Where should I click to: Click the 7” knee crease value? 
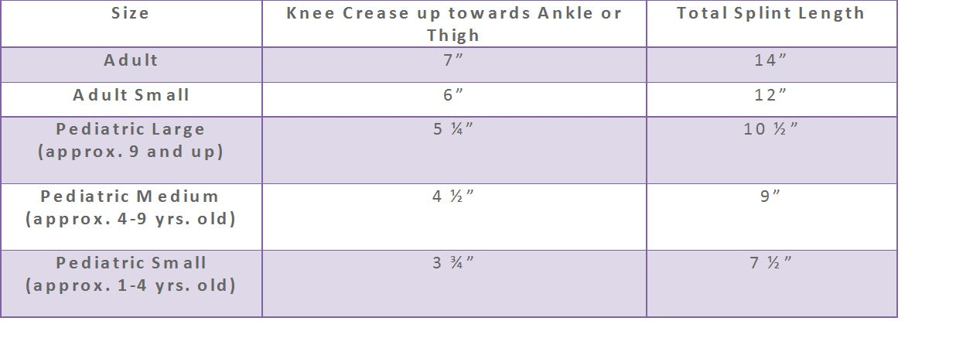tap(453, 60)
